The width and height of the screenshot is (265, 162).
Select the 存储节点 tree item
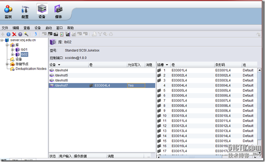(22, 64)
